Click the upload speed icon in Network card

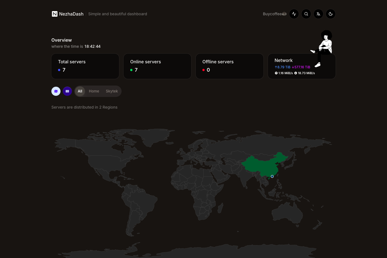click(x=276, y=73)
